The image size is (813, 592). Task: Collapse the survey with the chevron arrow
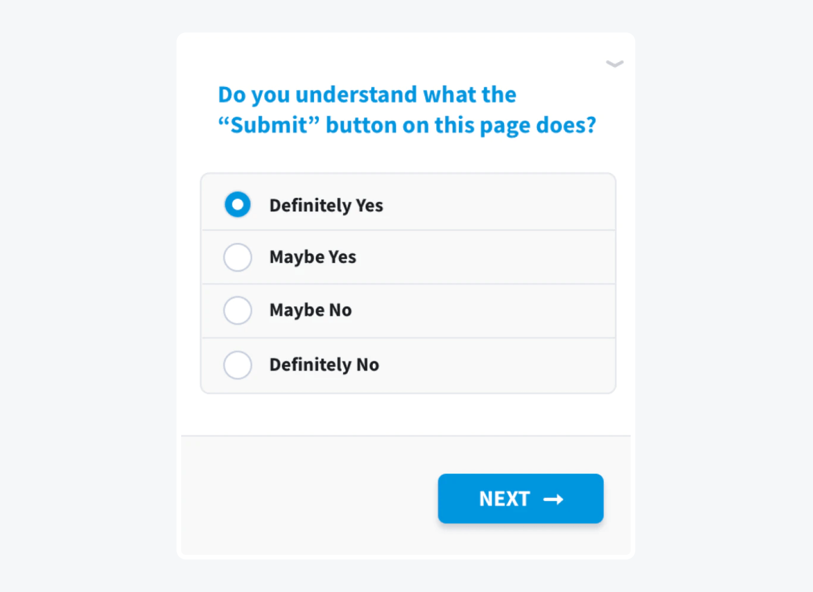614,64
